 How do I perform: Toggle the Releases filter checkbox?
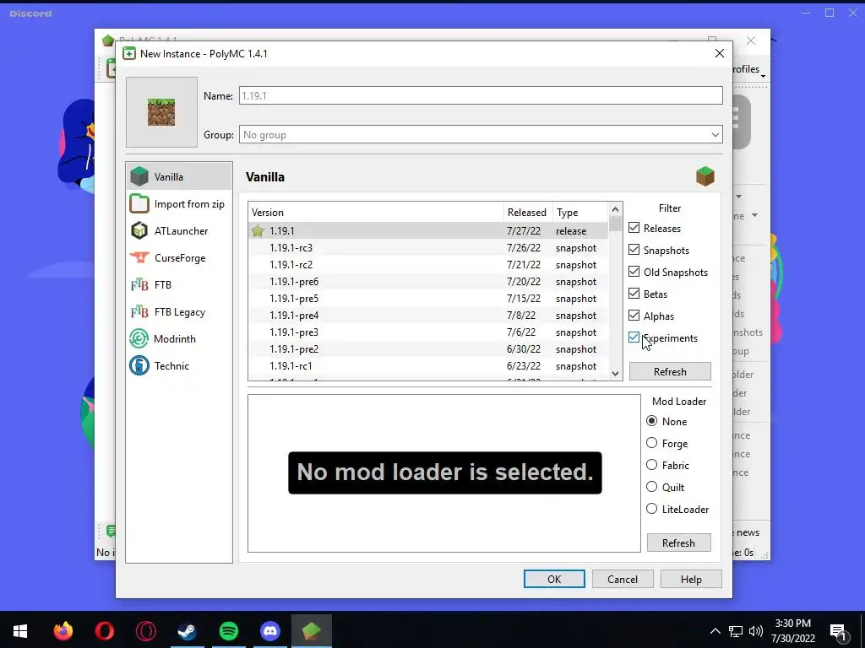(634, 228)
